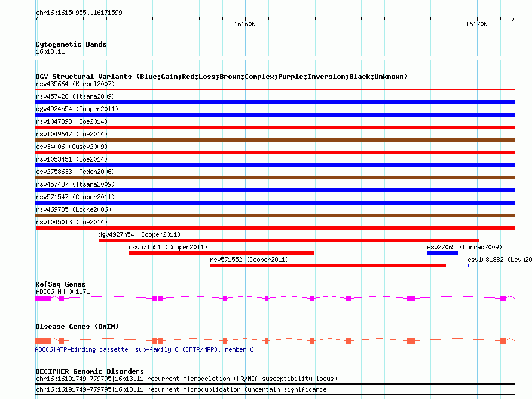The width and height of the screenshot is (532, 399).
Task: Select the blue dgv4924n54 (Cooper2011) gain bar
Action: coord(275,115)
